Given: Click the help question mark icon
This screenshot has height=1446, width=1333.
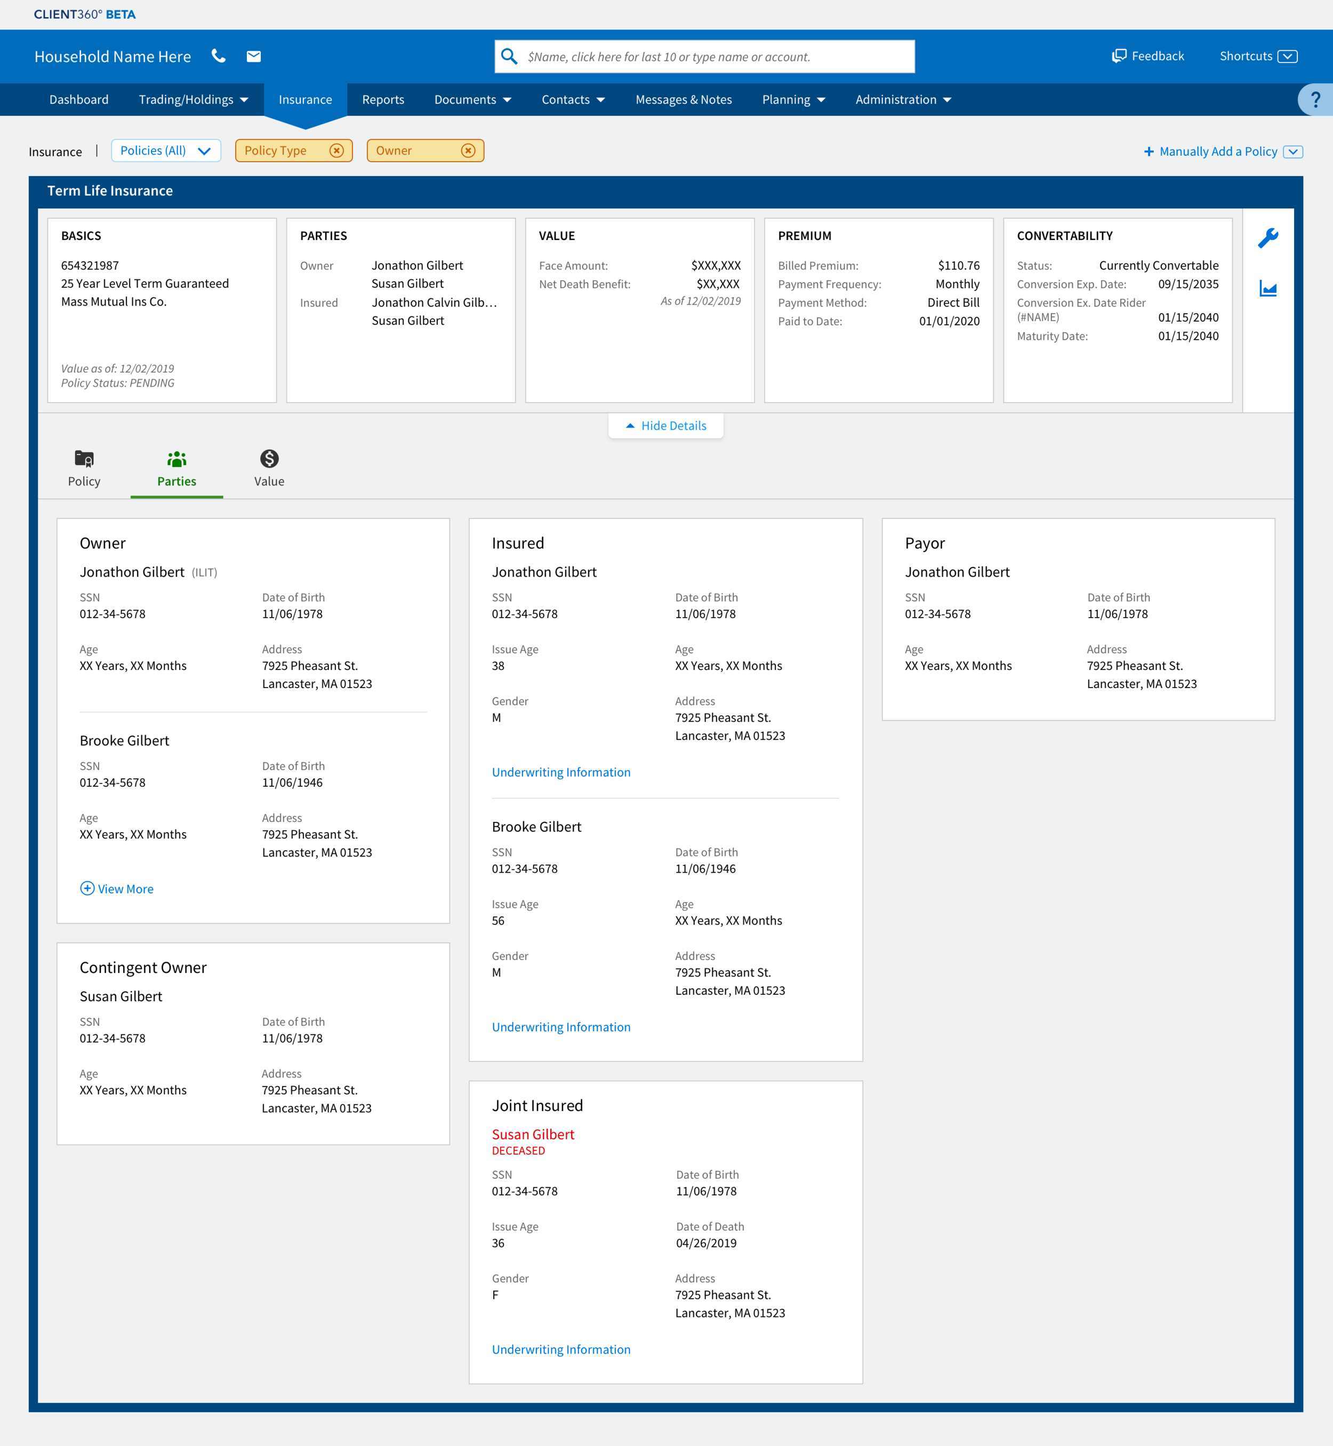Looking at the screenshot, I should (x=1315, y=100).
